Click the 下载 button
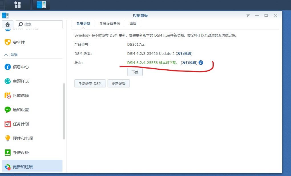 tap(135, 72)
